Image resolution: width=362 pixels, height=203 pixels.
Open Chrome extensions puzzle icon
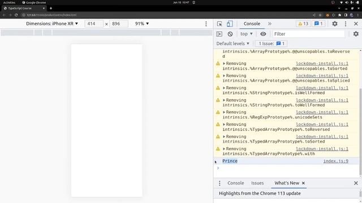(339, 15)
